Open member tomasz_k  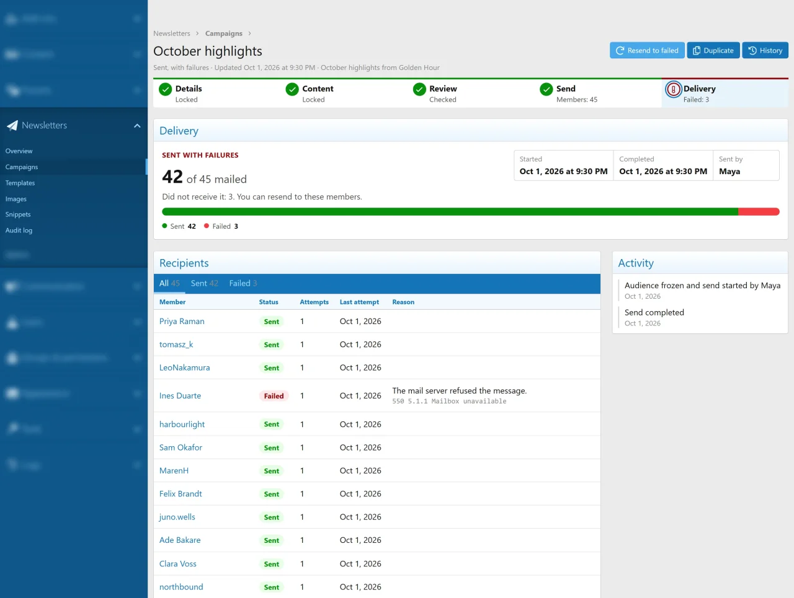(x=176, y=345)
